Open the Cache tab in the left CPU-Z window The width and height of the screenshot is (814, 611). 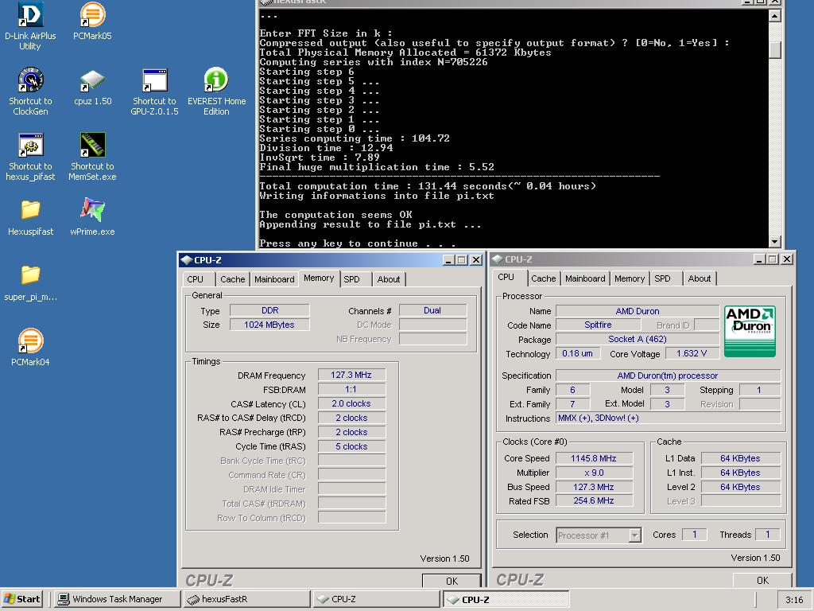pos(233,279)
